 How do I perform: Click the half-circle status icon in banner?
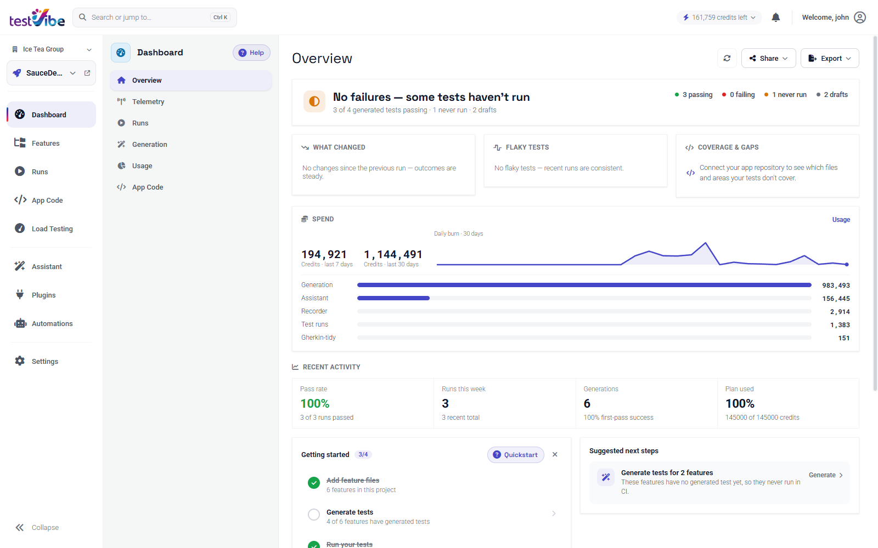pos(314,101)
